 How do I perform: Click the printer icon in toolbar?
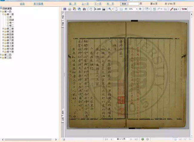coord(70,9)
